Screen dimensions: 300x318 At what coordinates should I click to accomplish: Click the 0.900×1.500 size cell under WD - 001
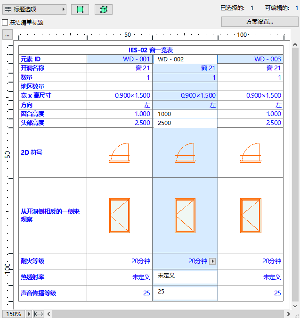[120, 95]
